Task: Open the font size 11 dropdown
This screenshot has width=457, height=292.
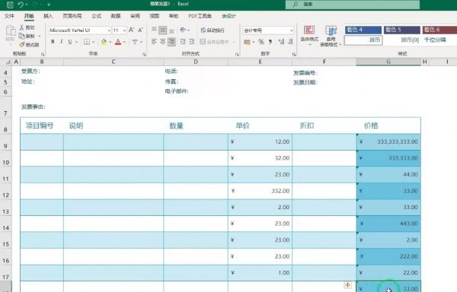Action: click(x=124, y=30)
